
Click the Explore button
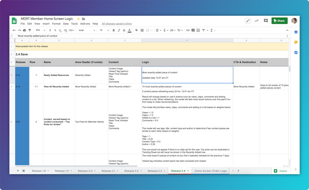(281, 171)
